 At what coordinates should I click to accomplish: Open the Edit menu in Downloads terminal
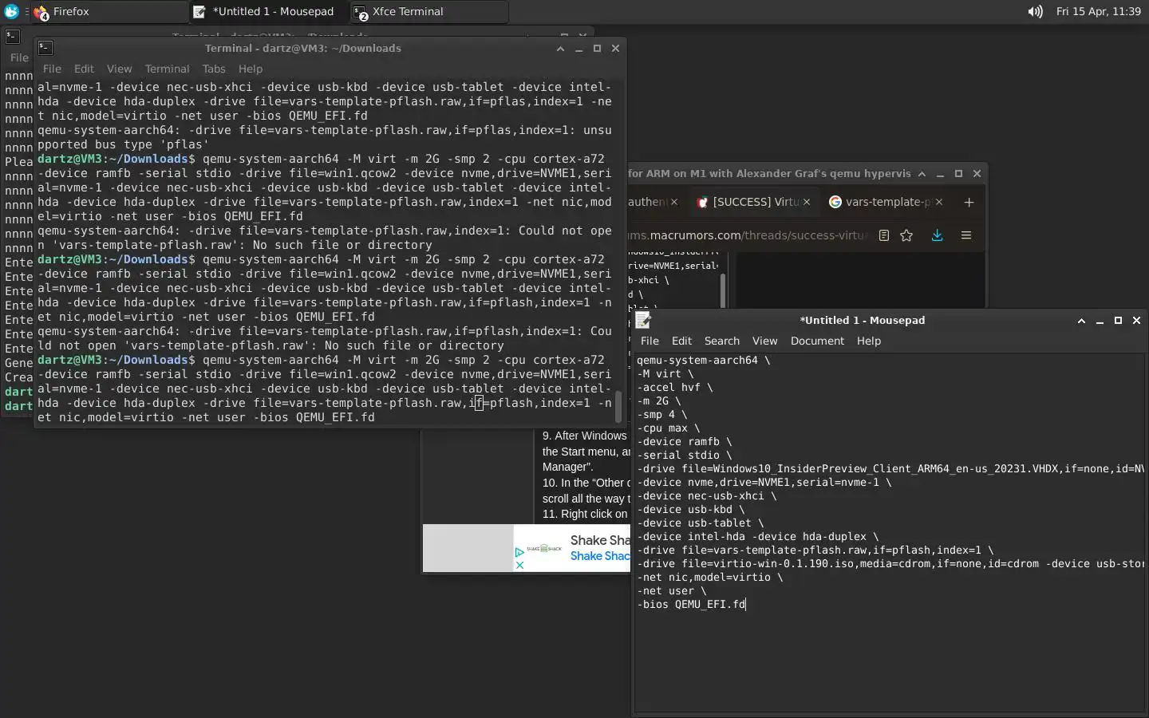point(84,69)
